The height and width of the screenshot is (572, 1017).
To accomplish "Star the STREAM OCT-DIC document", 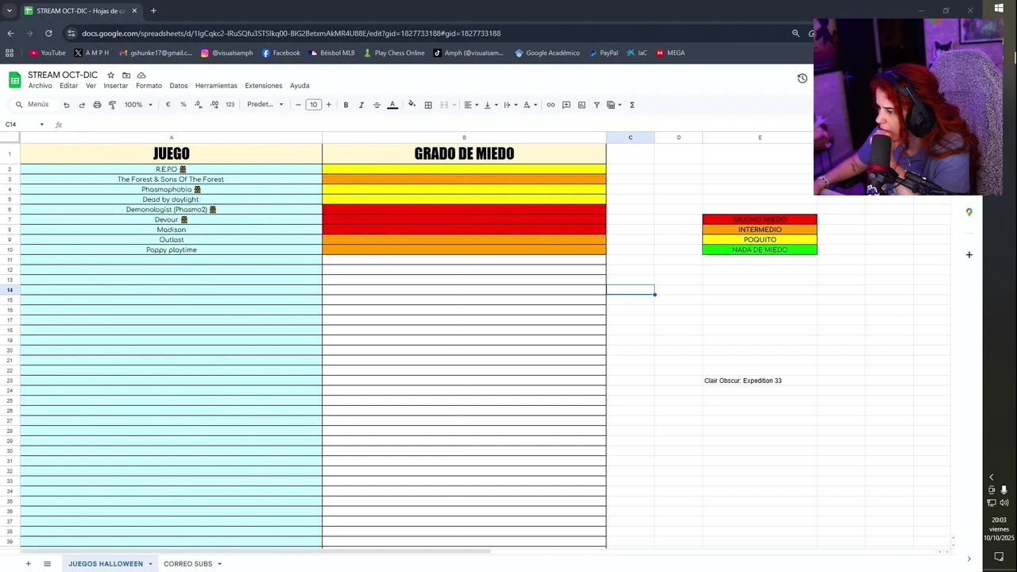I will coord(110,75).
